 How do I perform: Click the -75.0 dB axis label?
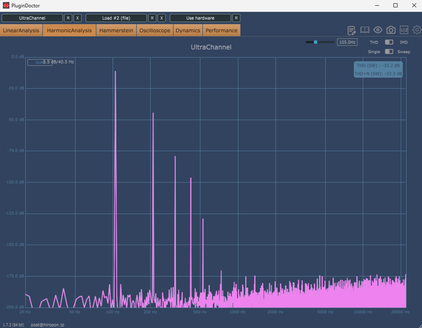pos(16,151)
